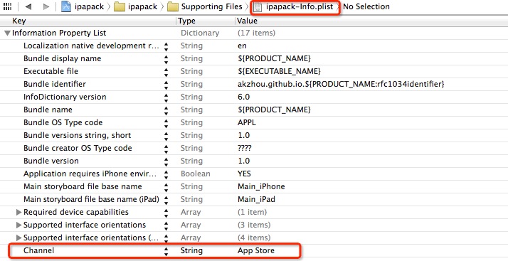The height and width of the screenshot is (261, 508).
Task: Go forward with the right arrow
Action: pyautogui.click(x=46, y=6)
